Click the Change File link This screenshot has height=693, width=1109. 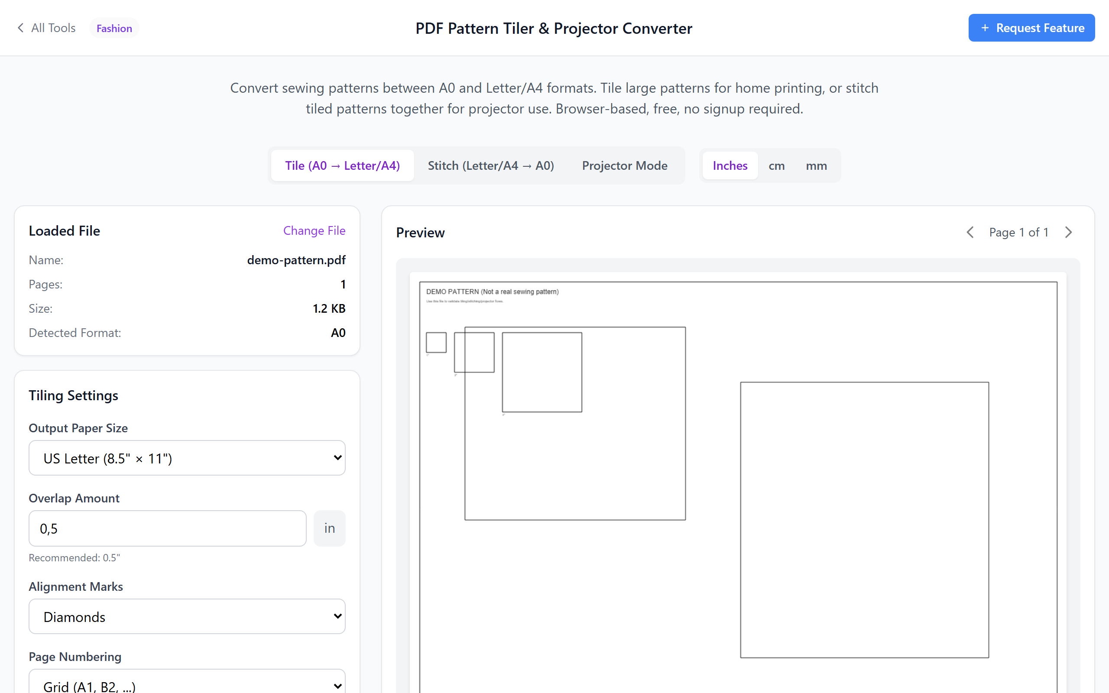click(314, 230)
